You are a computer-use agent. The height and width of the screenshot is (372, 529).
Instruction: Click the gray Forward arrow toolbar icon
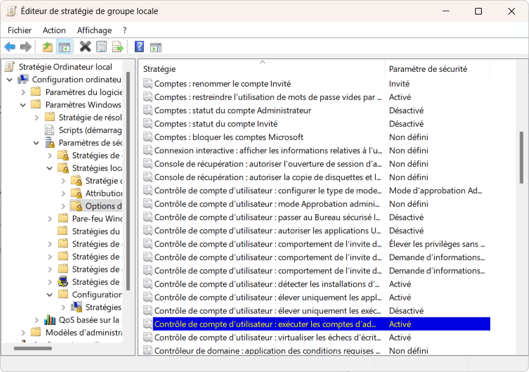coord(26,47)
